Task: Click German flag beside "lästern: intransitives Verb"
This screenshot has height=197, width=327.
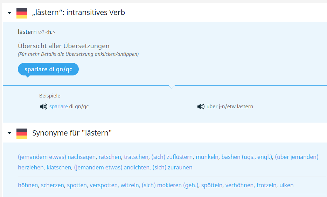Action: 22,13
